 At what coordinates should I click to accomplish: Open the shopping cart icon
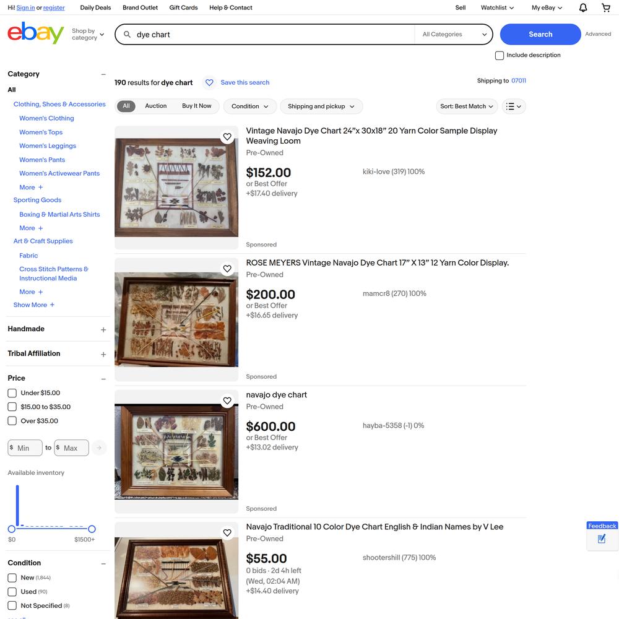pos(605,7)
